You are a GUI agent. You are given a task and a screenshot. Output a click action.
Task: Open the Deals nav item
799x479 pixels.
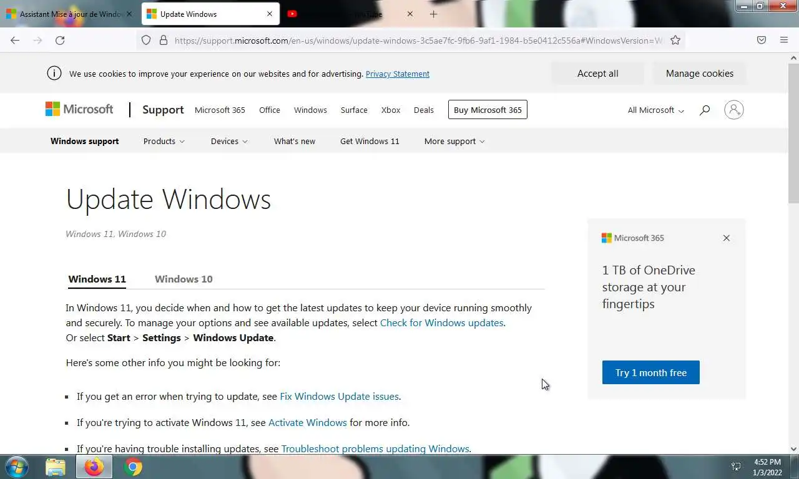click(x=424, y=110)
